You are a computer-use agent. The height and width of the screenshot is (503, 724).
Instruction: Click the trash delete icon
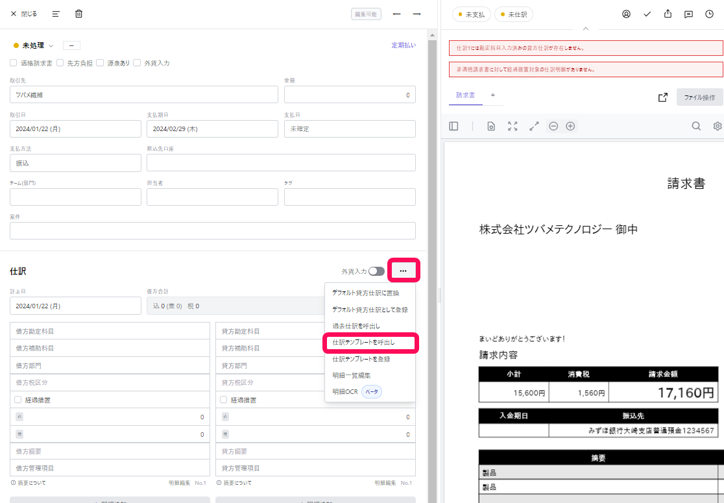79,14
